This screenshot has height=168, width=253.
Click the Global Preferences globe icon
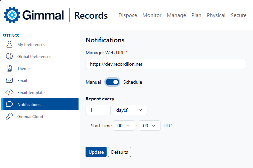click(x=9, y=57)
